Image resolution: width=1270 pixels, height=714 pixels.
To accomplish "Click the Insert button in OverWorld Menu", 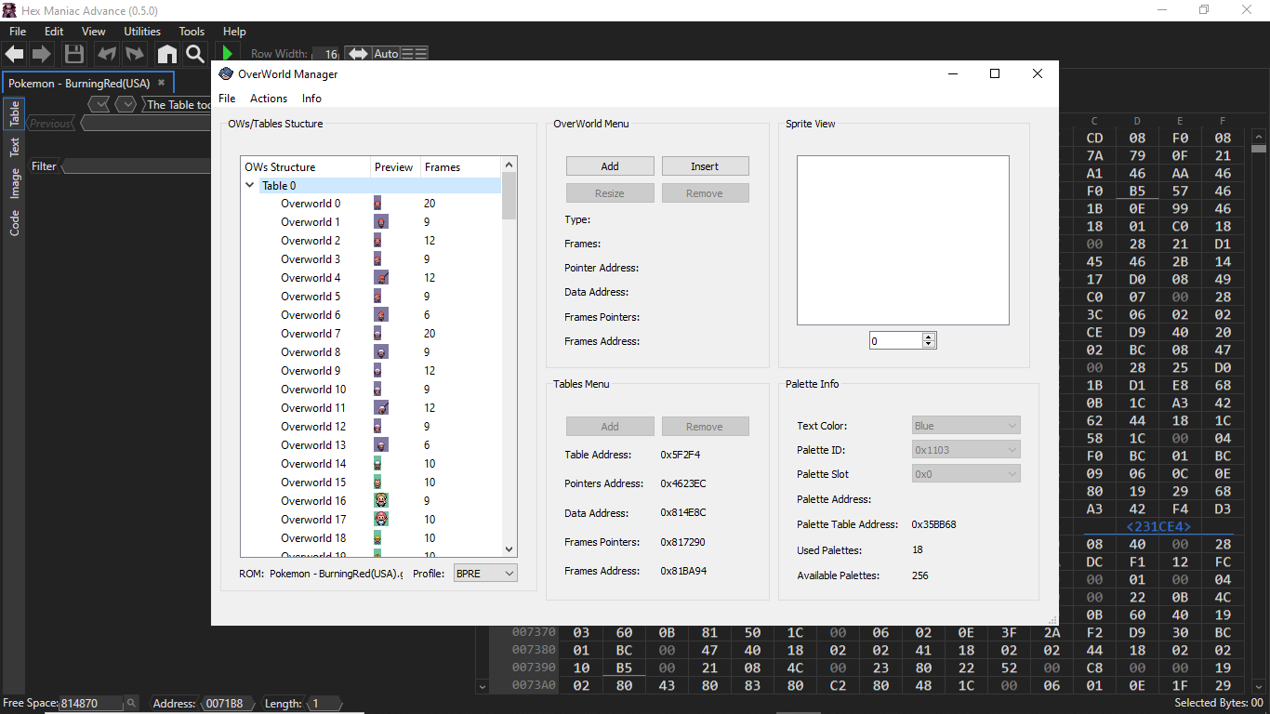I will pyautogui.click(x=705, y=166).
